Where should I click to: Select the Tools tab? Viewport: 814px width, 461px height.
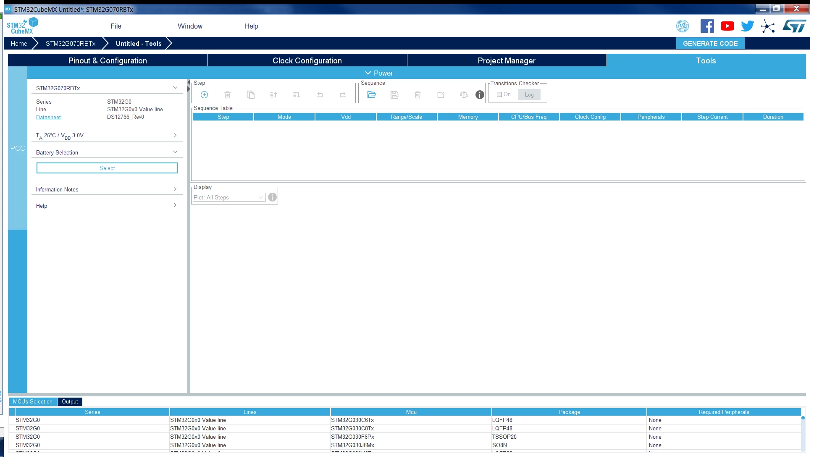click(x=706, y=60)
